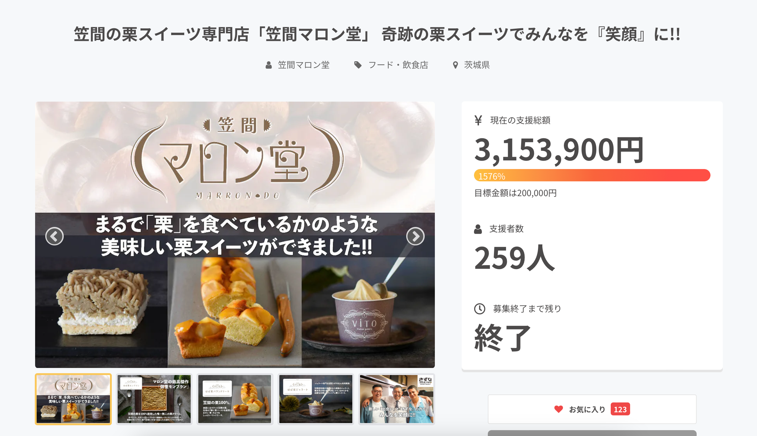Open the フード・飲食店 category link
The width and height of the screenshot is (757, 436).
coord(398,65)
